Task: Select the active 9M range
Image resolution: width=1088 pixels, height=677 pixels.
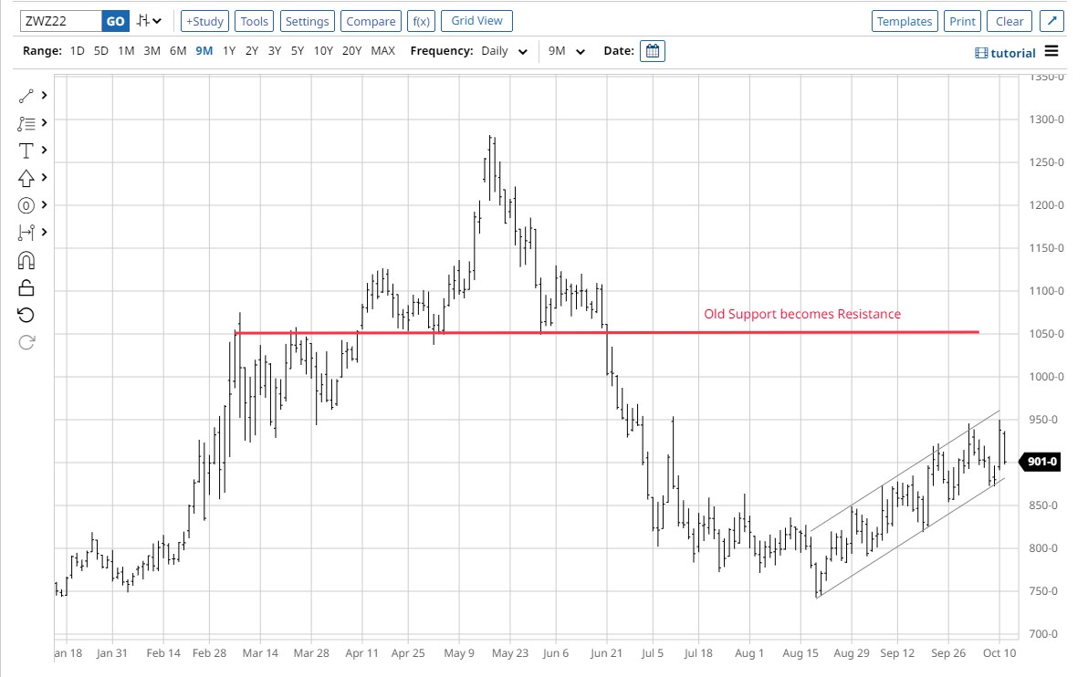Action: click(204, 50)
